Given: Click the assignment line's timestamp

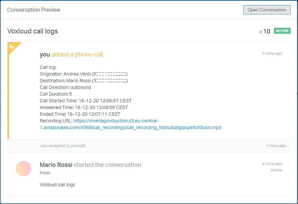Looking at the screenshot, I should tap(276, 146).
